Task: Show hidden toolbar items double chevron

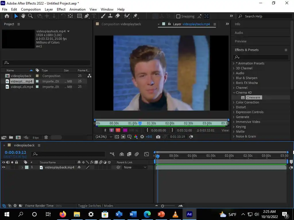Action: [x=231, y=16]
